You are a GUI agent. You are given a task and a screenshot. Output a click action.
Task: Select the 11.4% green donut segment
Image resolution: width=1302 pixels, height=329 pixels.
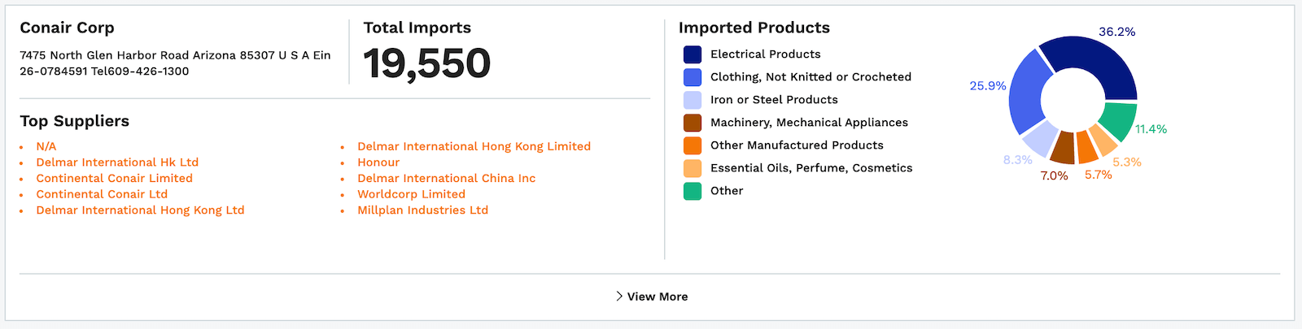pos(1116,122)
